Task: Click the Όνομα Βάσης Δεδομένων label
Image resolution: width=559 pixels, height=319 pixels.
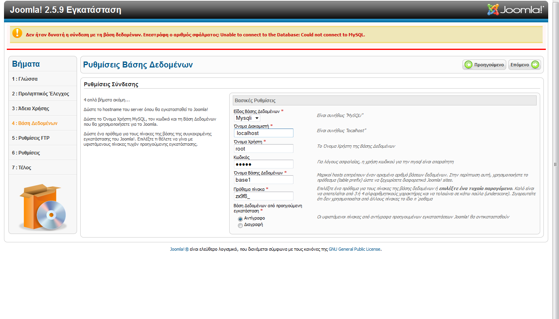Action: point(258,173)
